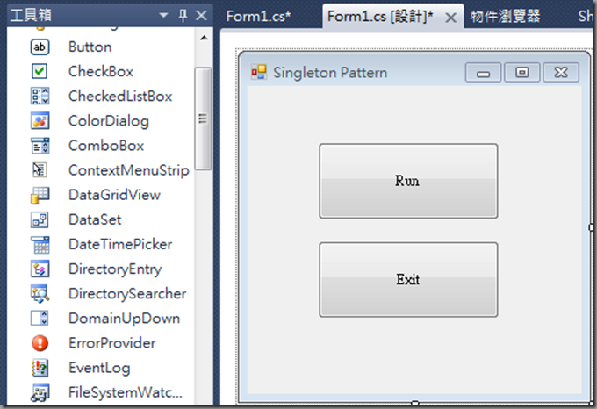Click the DateTimePicker calendar icon
Image resolution: width=597 pixels, height=409 pixels.
(x=40, y=245)
